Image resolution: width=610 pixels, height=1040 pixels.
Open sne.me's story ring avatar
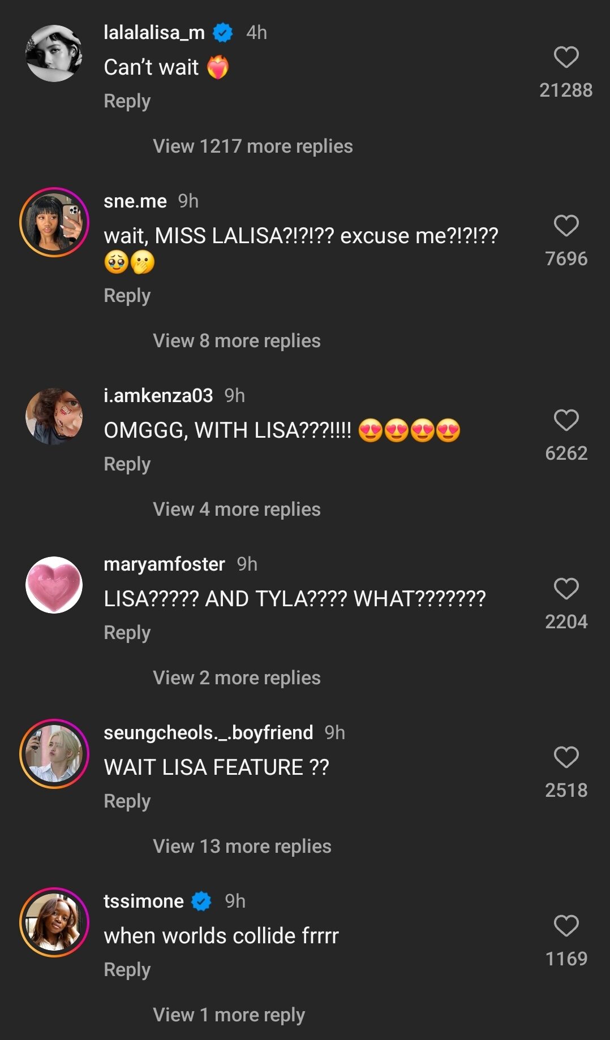[54, 222]
